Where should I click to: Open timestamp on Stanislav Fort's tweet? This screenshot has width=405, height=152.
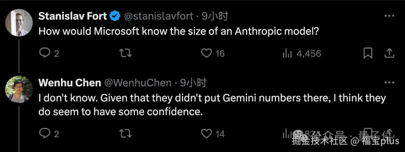(215, 16)
